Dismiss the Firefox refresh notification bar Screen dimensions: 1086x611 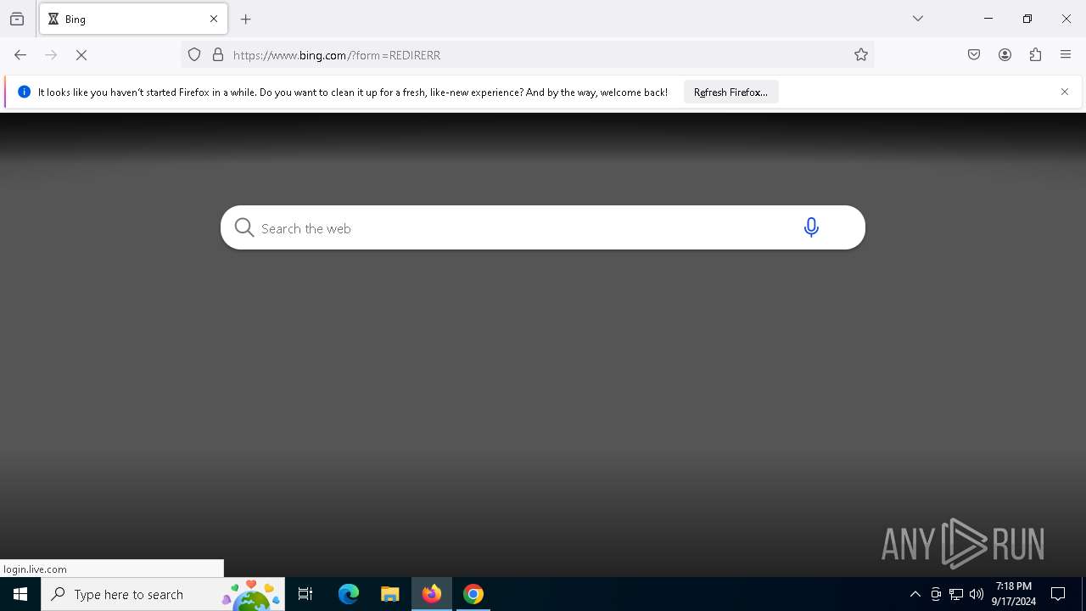click(1065, 92)
